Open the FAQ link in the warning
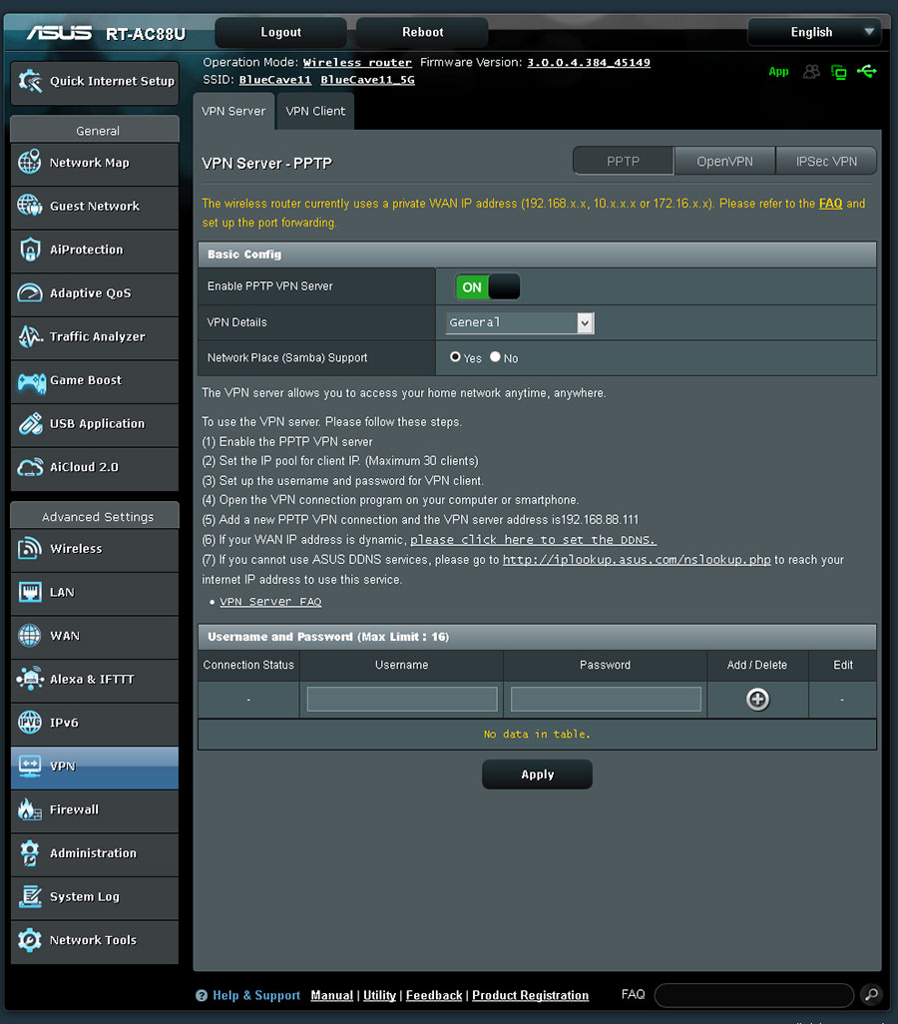The width and height of the screenshot is (898, 1024). point(831,203)
